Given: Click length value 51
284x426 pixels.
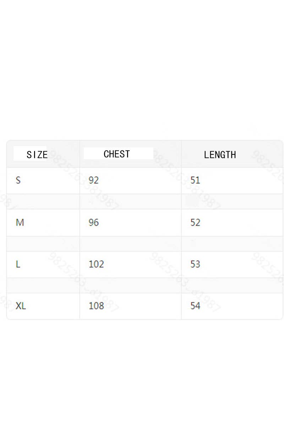Looking at the screenshot, I should tap(195, 180).
